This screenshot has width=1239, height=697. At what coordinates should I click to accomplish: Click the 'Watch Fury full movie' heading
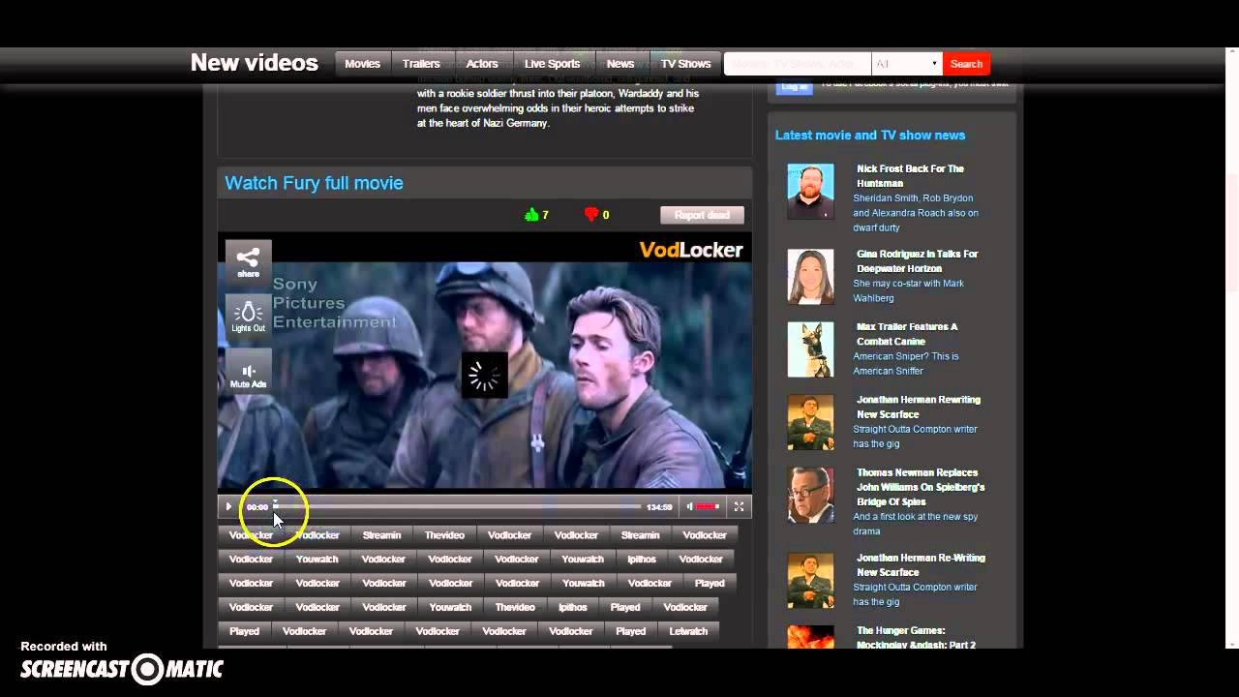(314, 183)
